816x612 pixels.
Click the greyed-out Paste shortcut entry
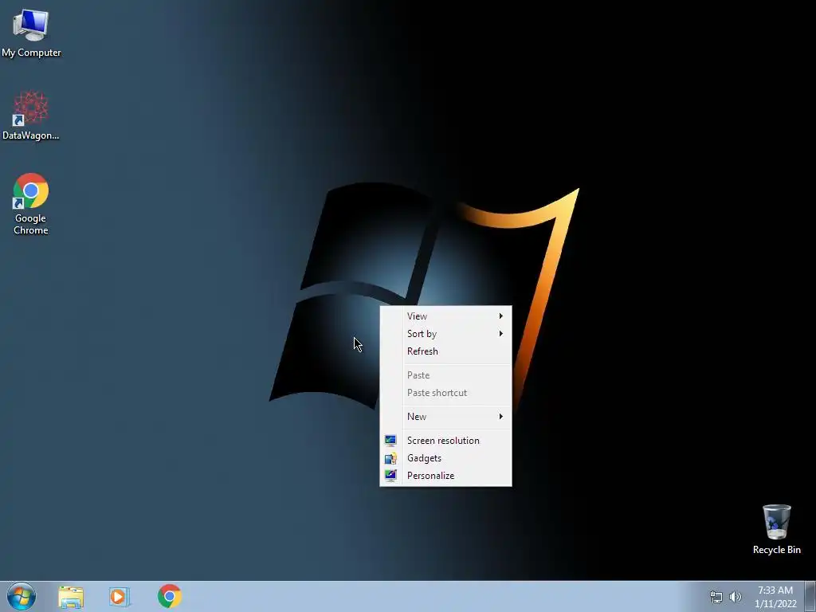[x=446, y=393]
